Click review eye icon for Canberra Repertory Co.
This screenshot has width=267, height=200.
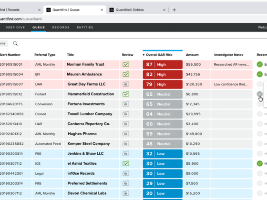126,124
